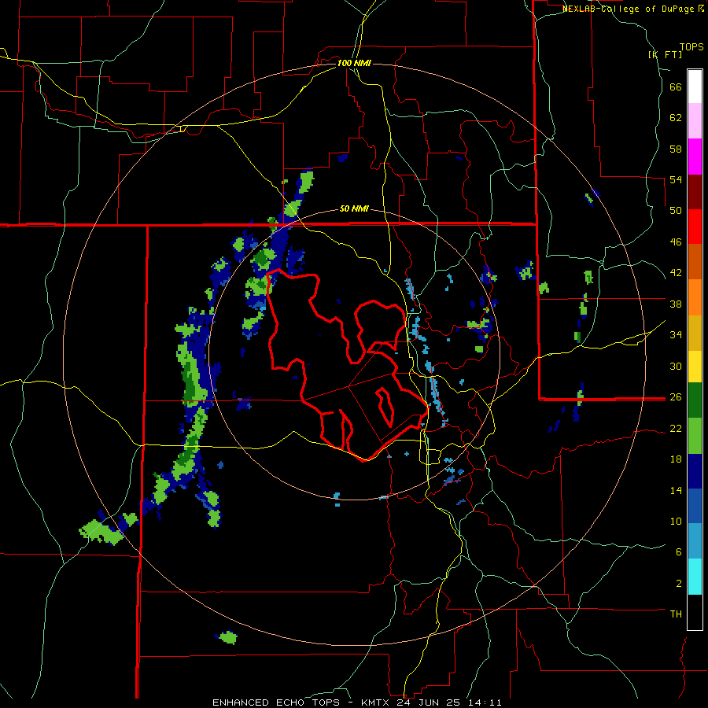Click the legend value "46"
Screen dimensions: 708x708
click(x=676, y=242)
